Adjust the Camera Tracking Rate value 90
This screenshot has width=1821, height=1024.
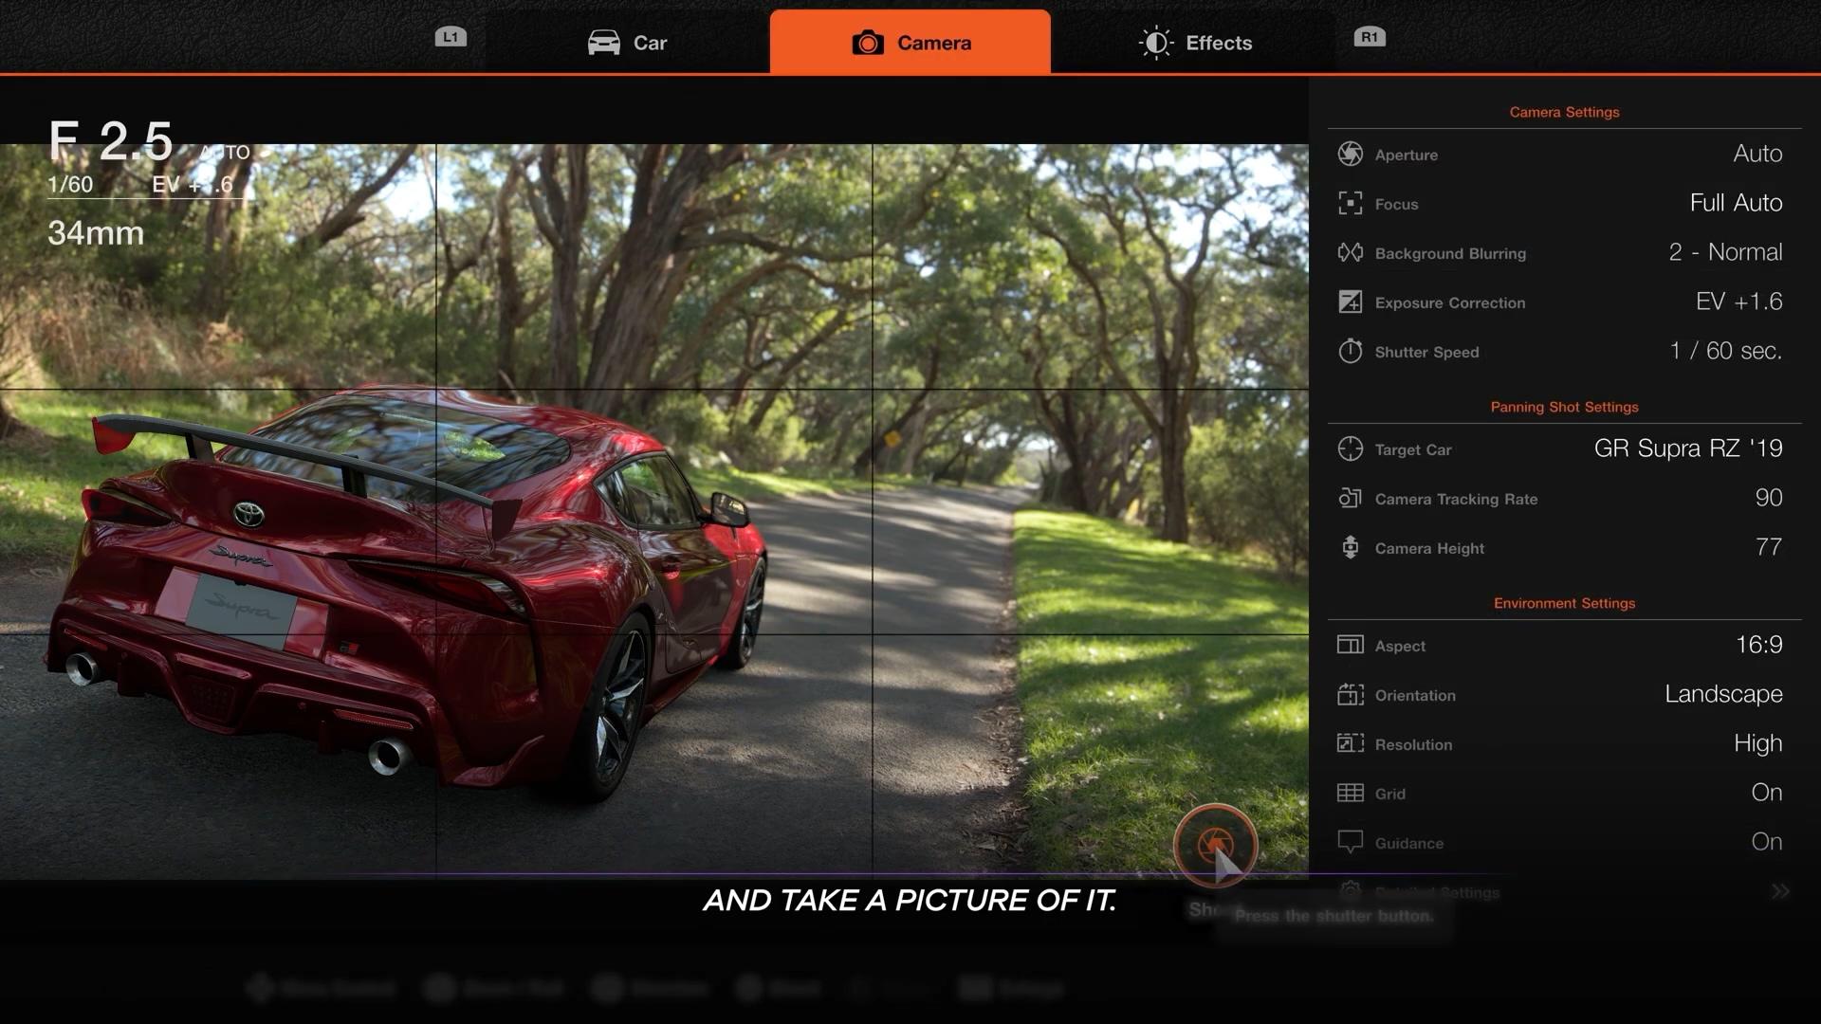click(1768, 498)
